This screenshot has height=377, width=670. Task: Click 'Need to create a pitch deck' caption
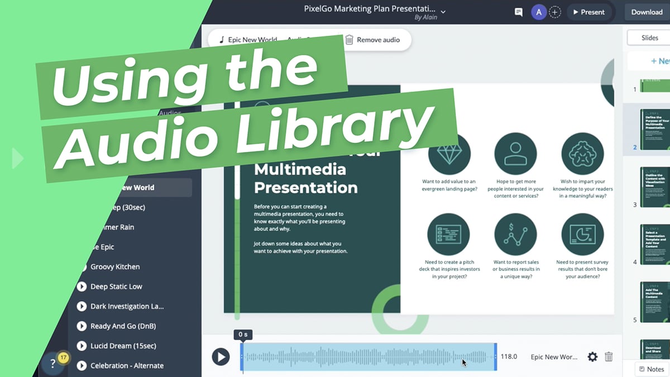(x=448, y=269)
